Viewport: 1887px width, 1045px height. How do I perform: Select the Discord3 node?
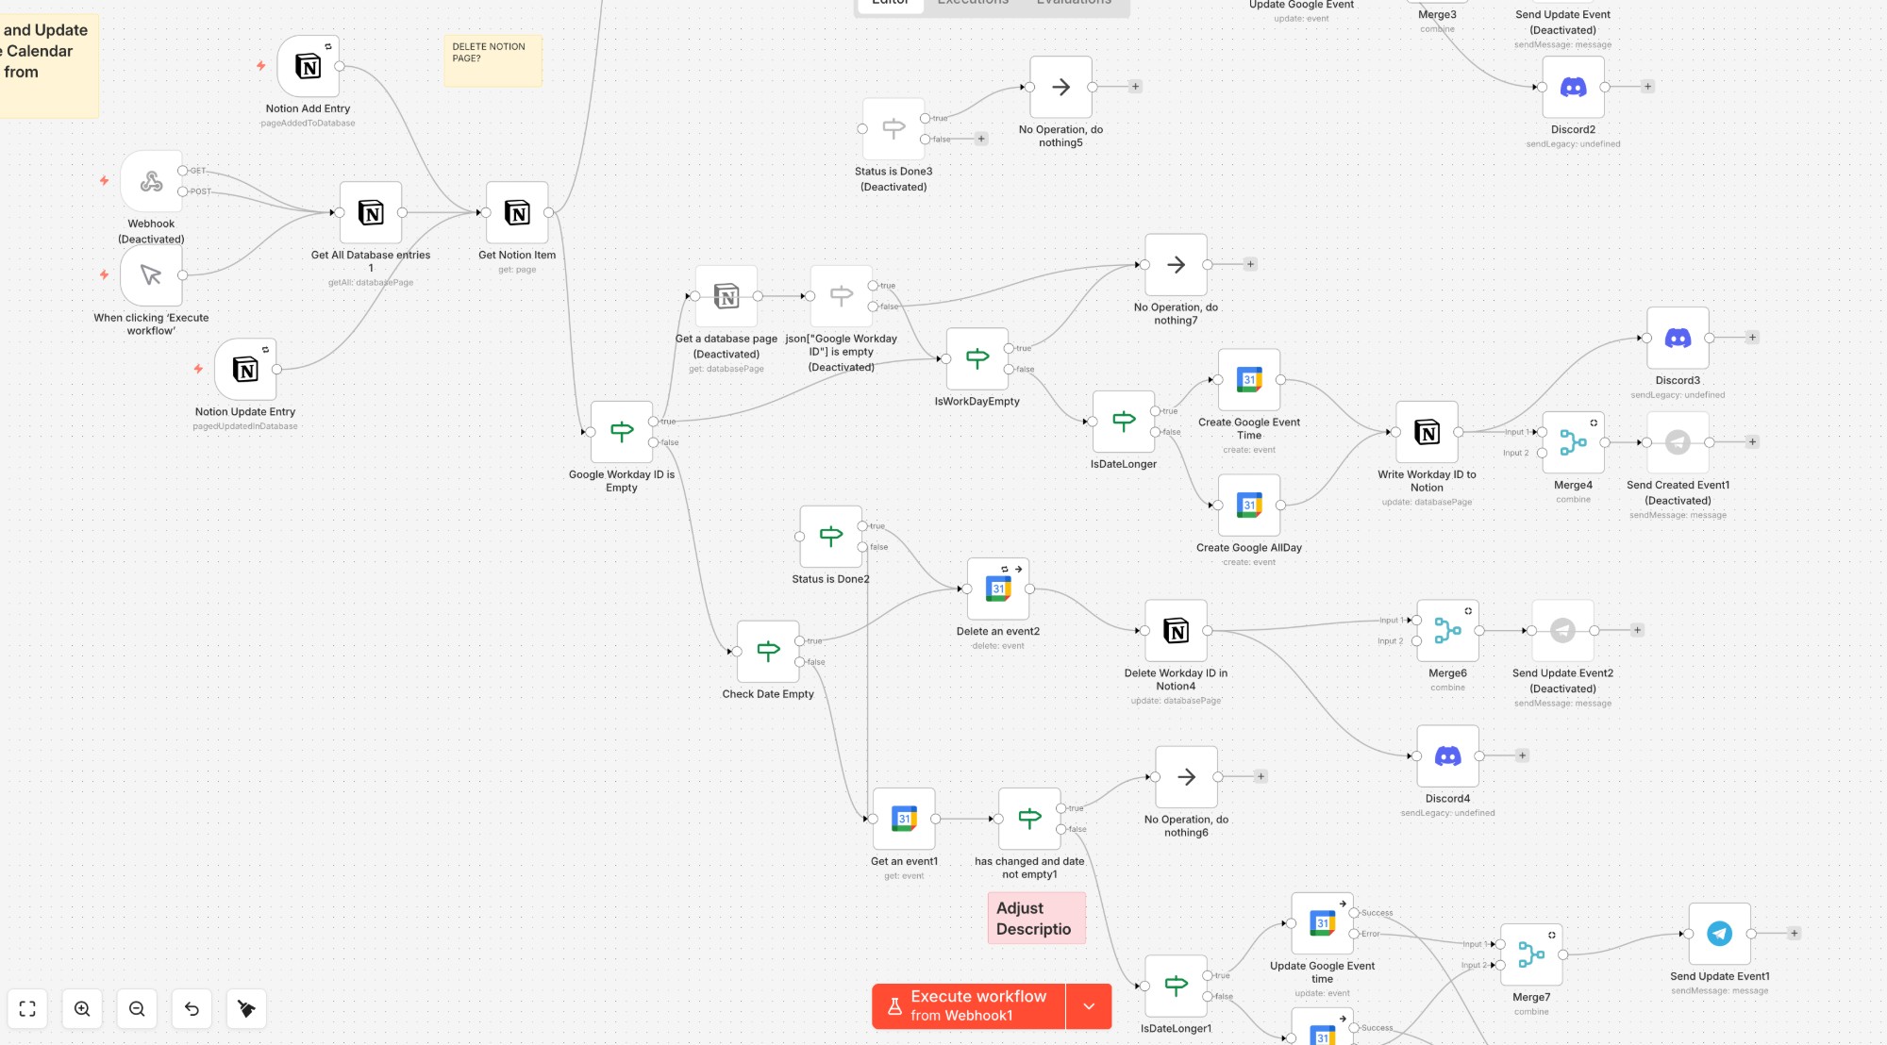pos(1678,338)
